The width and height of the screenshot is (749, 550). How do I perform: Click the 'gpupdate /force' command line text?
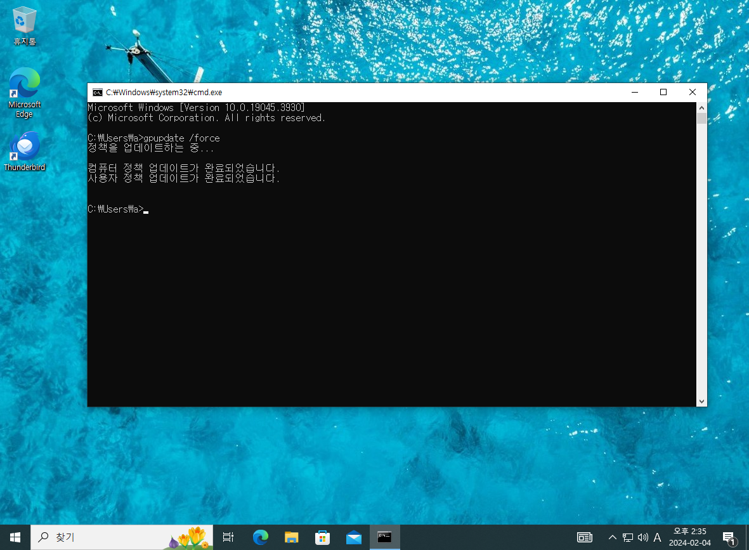tap(182, 138)
